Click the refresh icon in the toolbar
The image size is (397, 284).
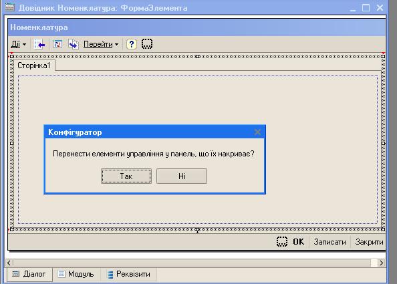click(57, 44)
